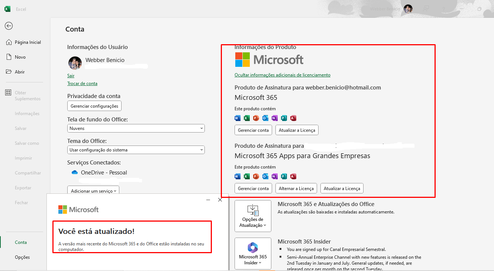Click the 'OneDrive - Pessoal' service label
Screen dimensions: 494x271
(x=104, y=173)
